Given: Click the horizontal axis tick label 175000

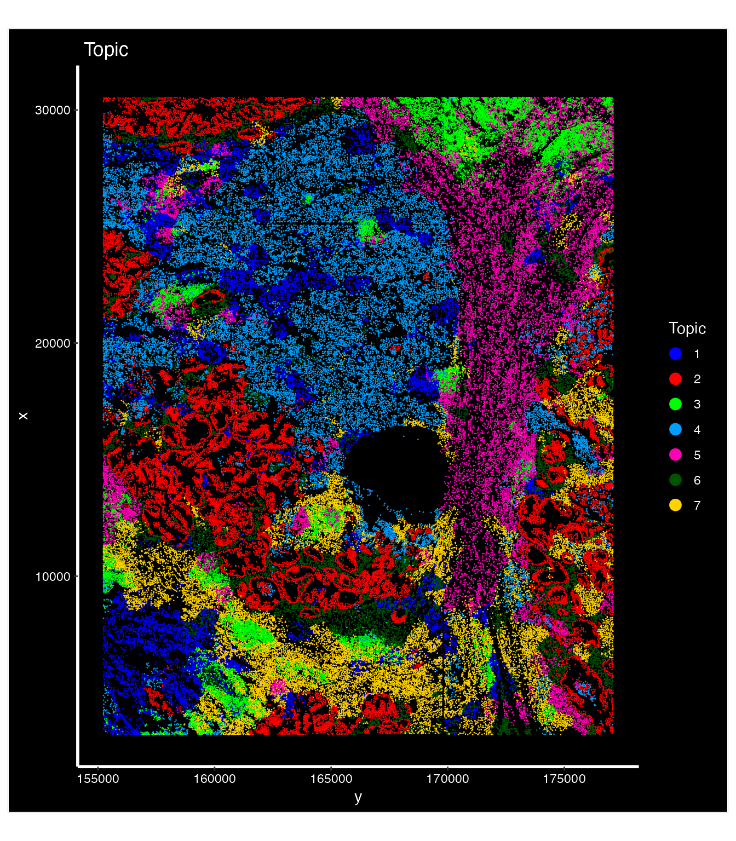Looking at the screenshot, I should click(565, 779).
